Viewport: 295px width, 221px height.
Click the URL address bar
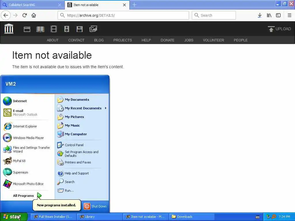pyautogui.click(x=123, y=15)
